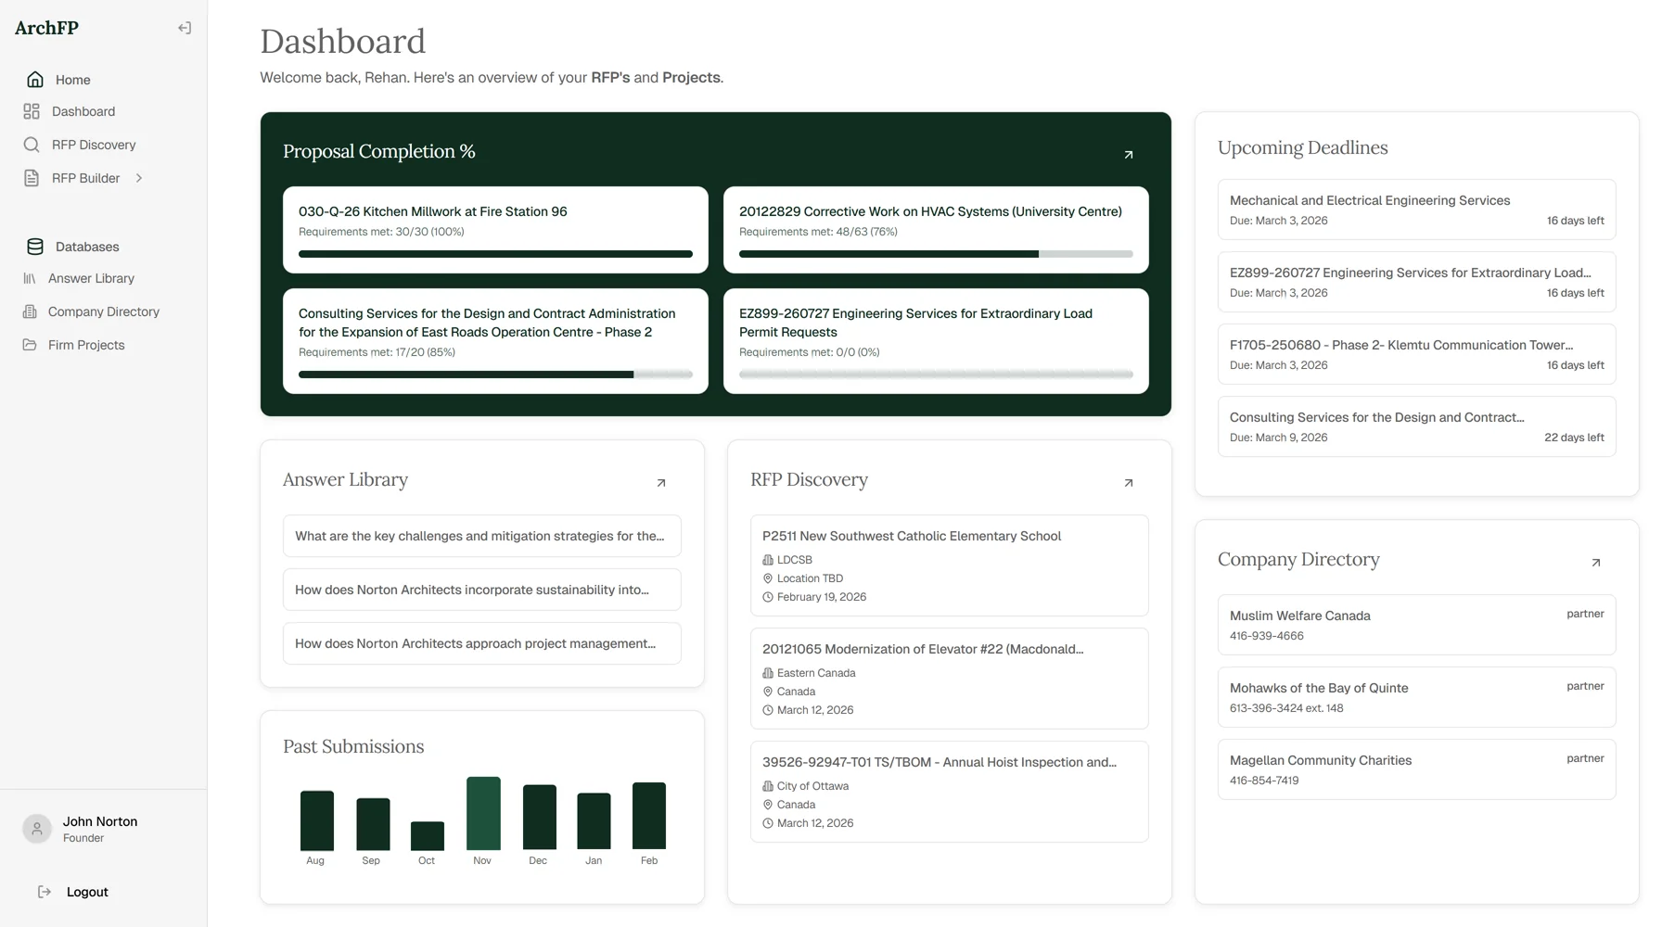The width and height of the screenshot is (1662, 927).
Task: Open the Kitchen Millwork at Fire Station 96 proposal
Action: (x=495, y=230)
